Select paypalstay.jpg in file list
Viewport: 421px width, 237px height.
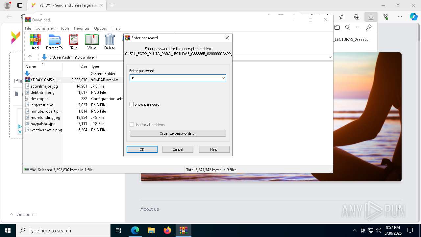point(43,124)
